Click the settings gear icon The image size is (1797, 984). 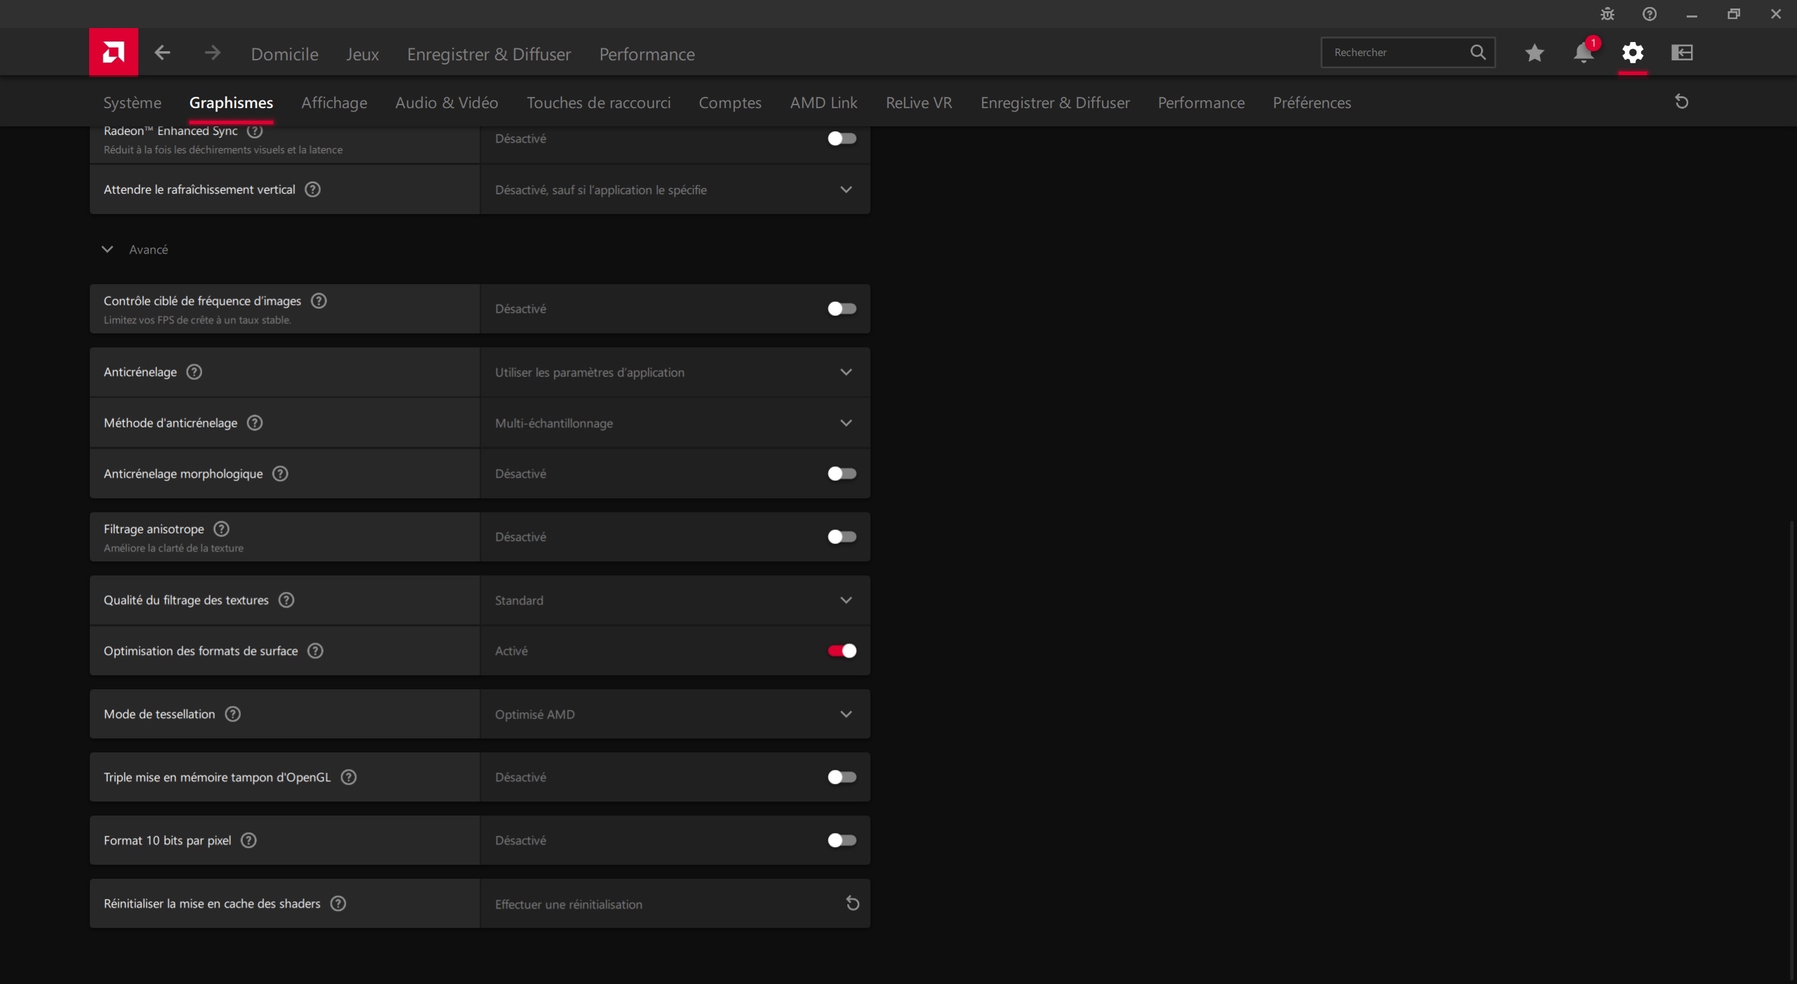pyautogui.click(x=1633, y=53)
